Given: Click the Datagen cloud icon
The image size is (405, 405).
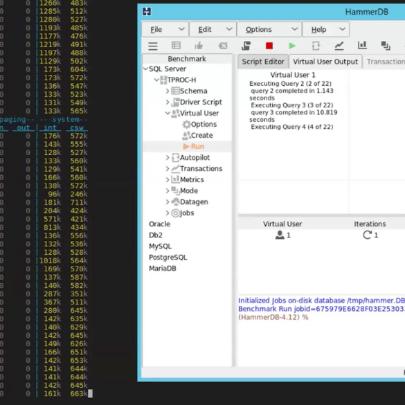Looking at the screenshot, I should (176, 201).
